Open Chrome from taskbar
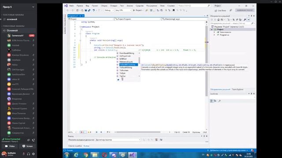The height and width of the screenshot is (158, 282). point(85,155)
